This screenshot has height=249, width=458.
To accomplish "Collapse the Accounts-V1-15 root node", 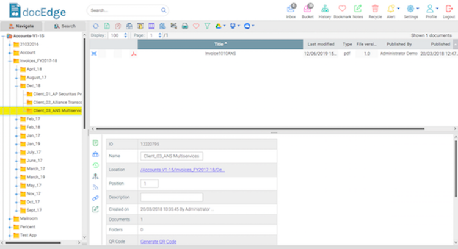I will [3, 36].
